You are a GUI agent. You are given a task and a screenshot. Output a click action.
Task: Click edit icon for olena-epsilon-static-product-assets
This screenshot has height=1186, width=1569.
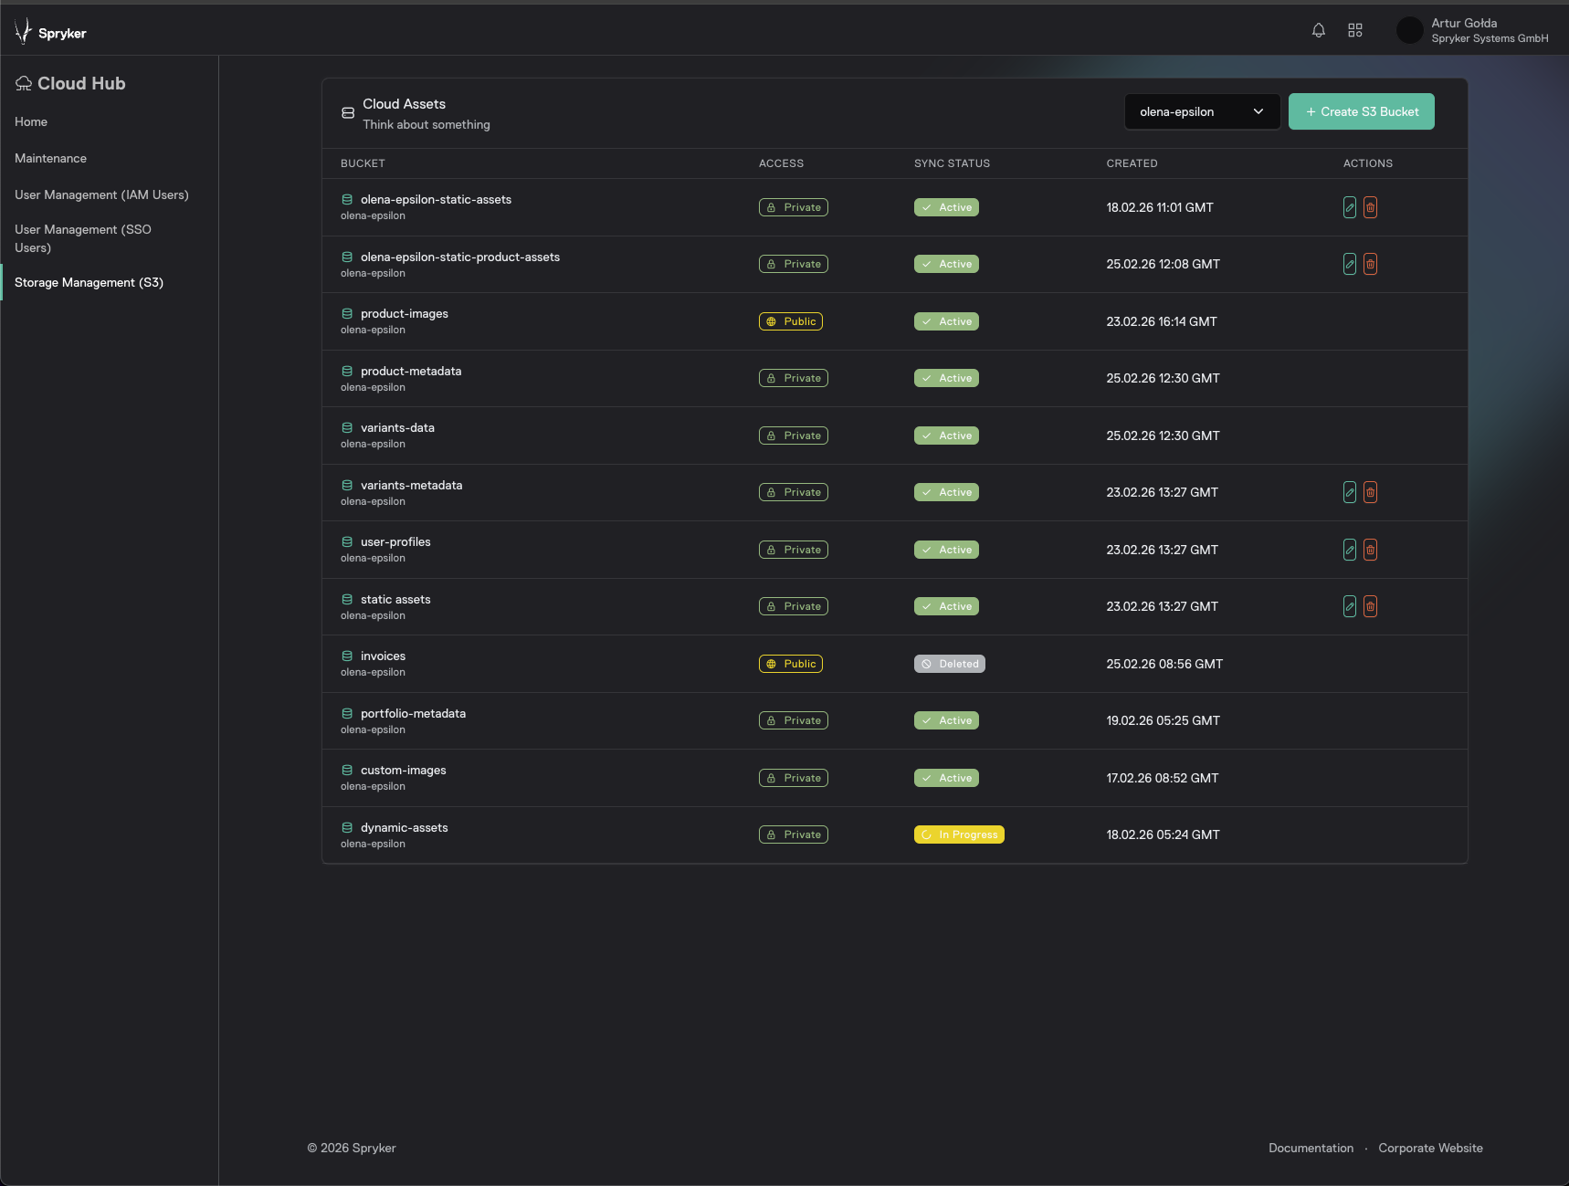point(1349,264)
